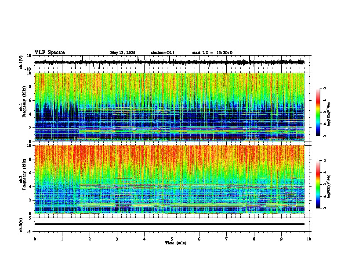The width and height of the screenshot is (348, 268).
Task: Click the "-7" label on ch.1 color scale
Action: pos(324,136)
